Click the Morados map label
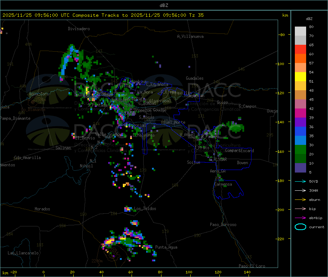The height and width of the screenshot is (277, 328). [x=42, y=209]
